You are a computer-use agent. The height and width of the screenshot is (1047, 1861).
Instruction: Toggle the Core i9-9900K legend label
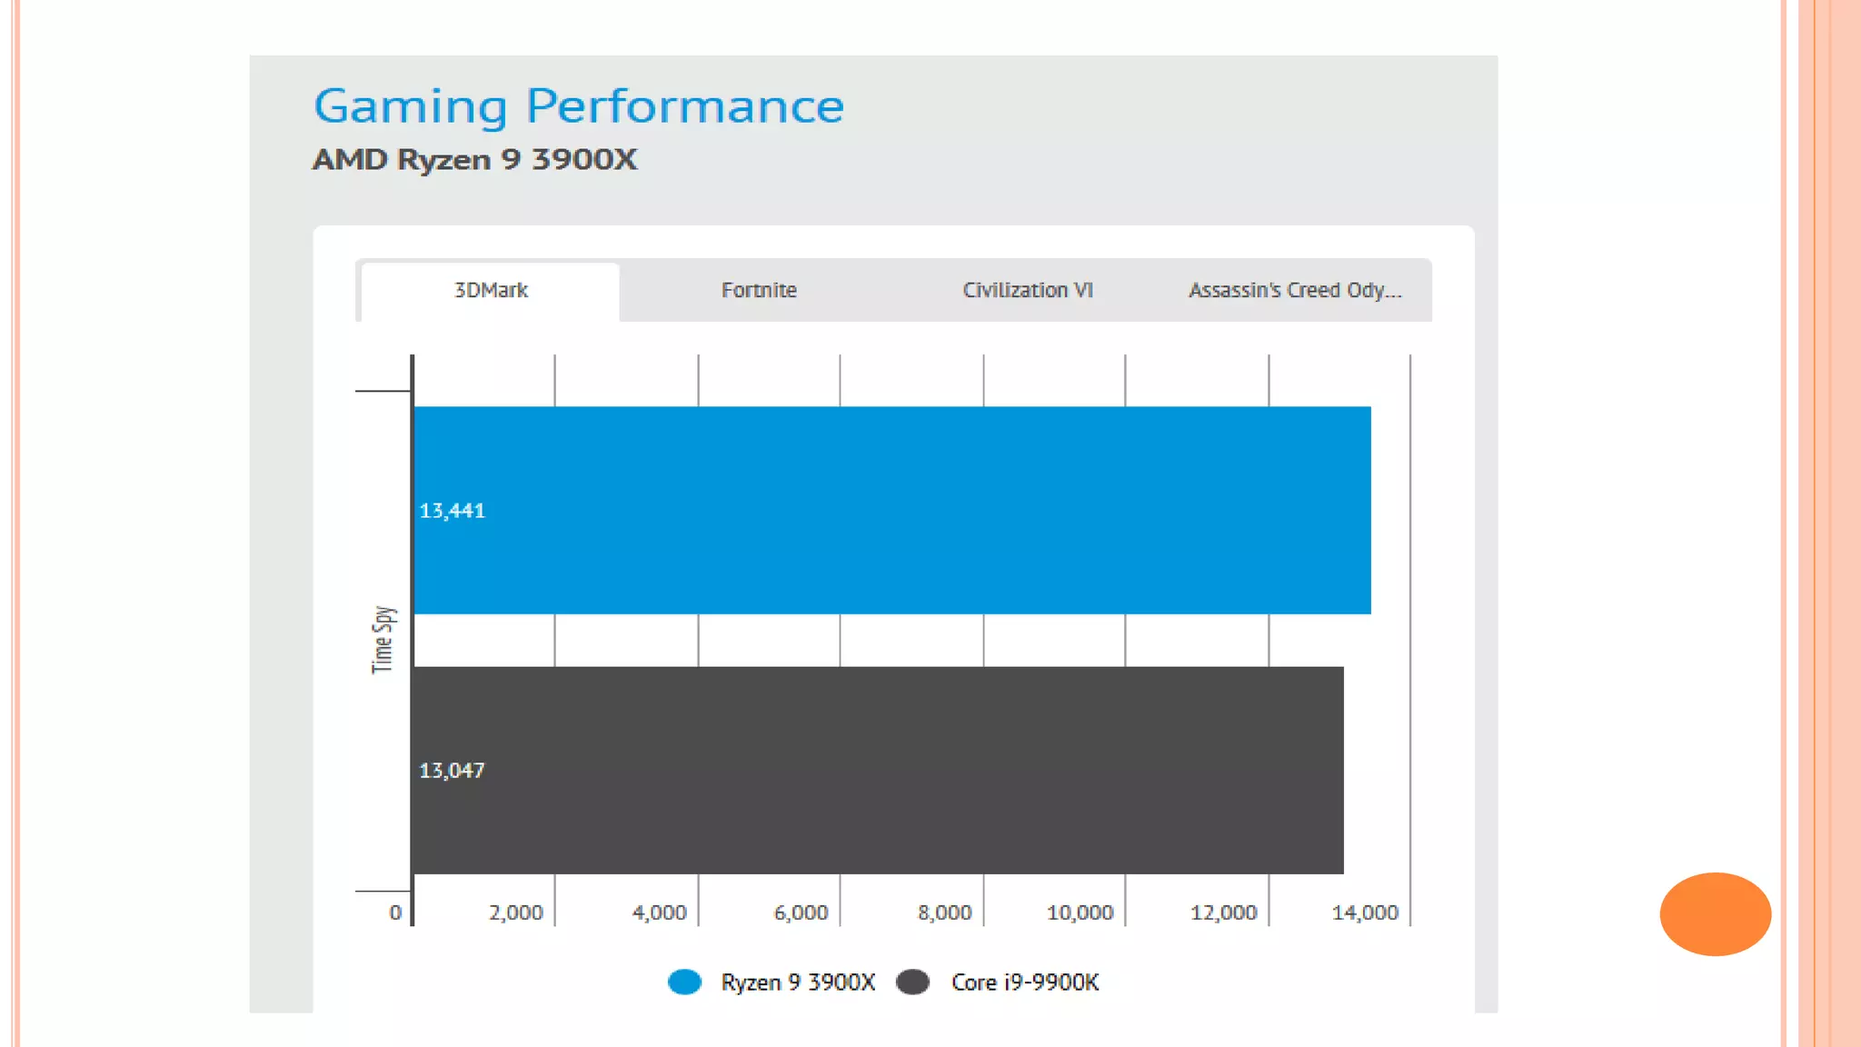point(1025,982)
